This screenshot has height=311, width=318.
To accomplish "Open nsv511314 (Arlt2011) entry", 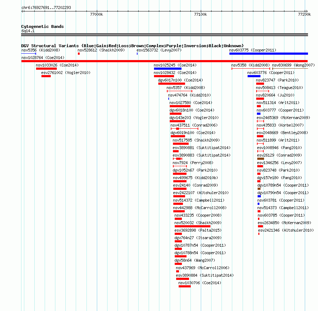I will click(x=278, y=103).
